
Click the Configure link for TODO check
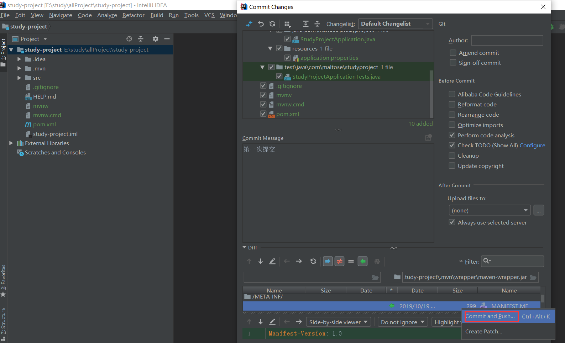pyautogui.click(x=532, y=145)
